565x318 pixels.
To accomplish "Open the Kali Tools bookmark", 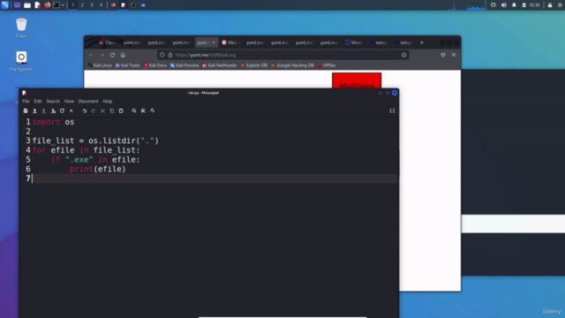I will coord(127,65).
